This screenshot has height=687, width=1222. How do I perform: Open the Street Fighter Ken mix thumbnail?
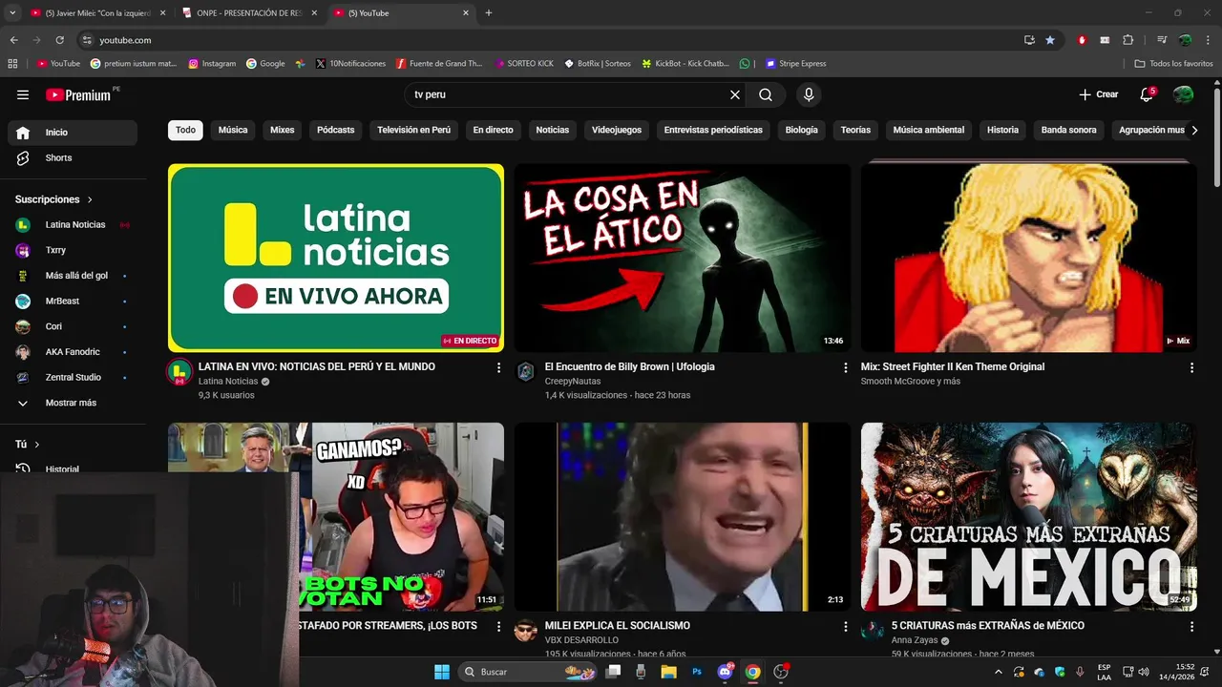pyautogui.click(x=1028, y=258)
